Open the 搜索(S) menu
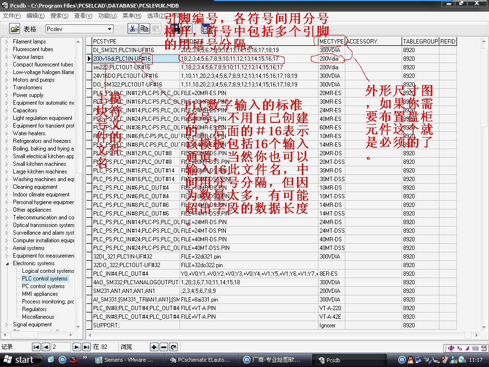This screenshot has height=367, width=489. 59,16
